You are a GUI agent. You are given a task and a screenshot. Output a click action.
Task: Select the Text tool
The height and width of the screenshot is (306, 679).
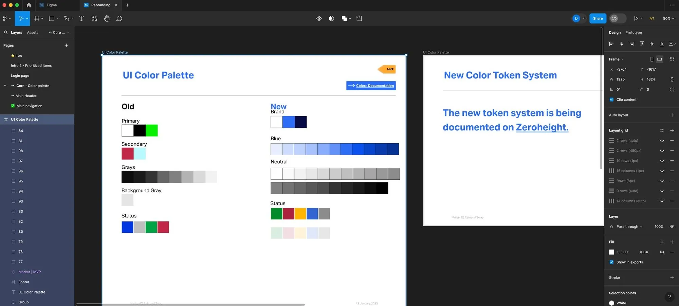(81, 18)
